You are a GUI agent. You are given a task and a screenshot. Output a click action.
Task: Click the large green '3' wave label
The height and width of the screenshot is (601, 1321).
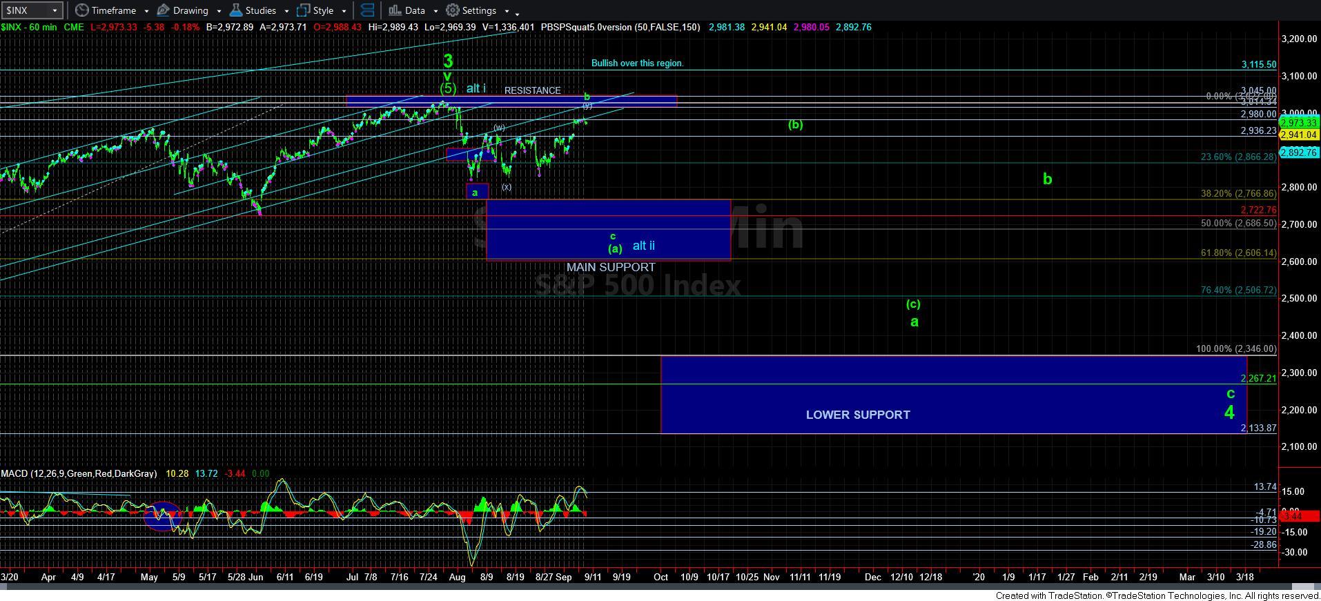(x=448, y=61)
